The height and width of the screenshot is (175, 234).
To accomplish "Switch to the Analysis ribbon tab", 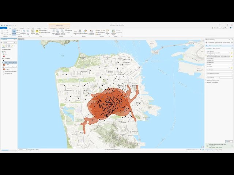I will click(22, 28).
